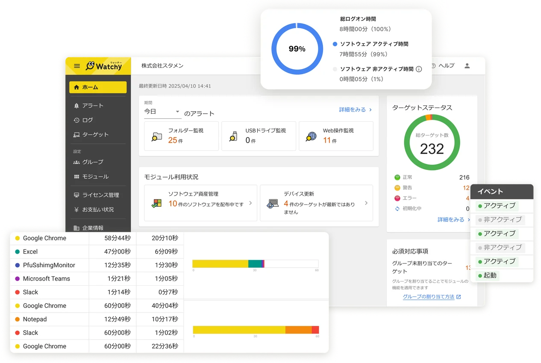The height and width of the screenshot is (363, 541).
Task: Open the Web操作監視 11件 card
Action: click(x=336, y=136)
